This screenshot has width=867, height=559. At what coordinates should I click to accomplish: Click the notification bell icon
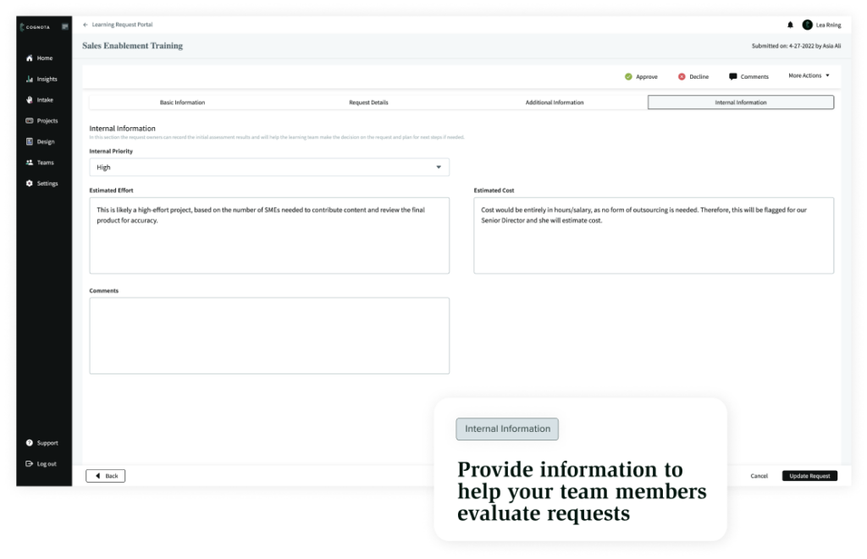790,25
